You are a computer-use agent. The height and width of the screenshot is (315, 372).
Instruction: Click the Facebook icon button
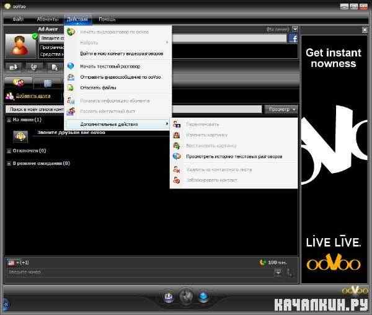coord(293,38)
